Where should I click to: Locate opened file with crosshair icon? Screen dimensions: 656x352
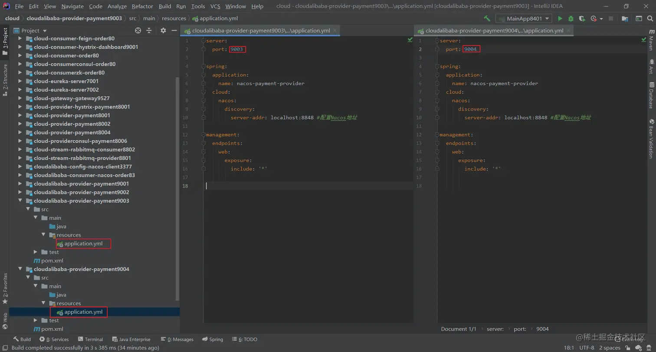pyautogui.click(x=138, y=30)
